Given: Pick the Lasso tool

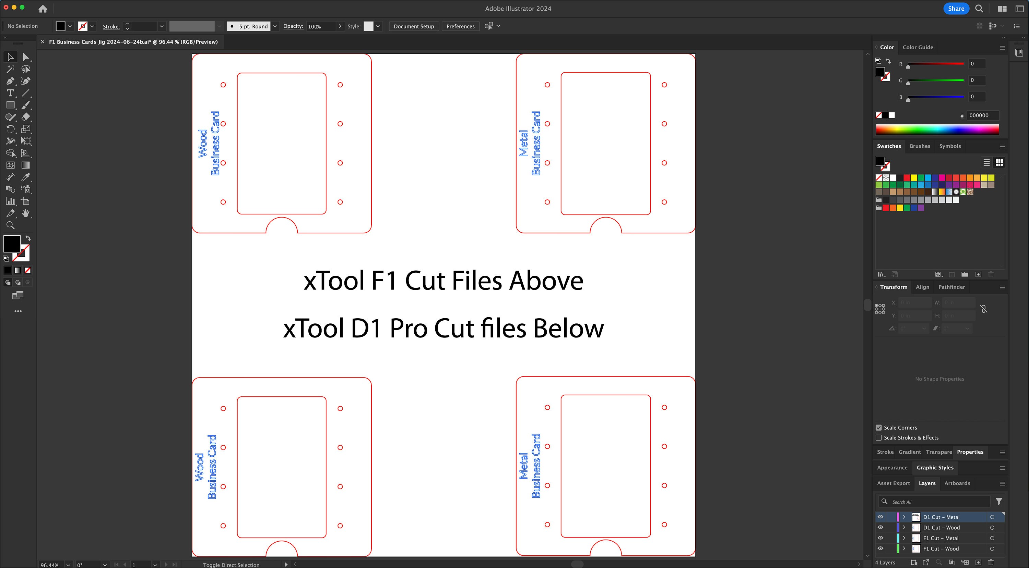Looking at the screenshot, I should (26, 69).
